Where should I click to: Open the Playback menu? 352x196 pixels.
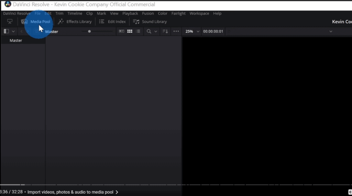point(130,13)
